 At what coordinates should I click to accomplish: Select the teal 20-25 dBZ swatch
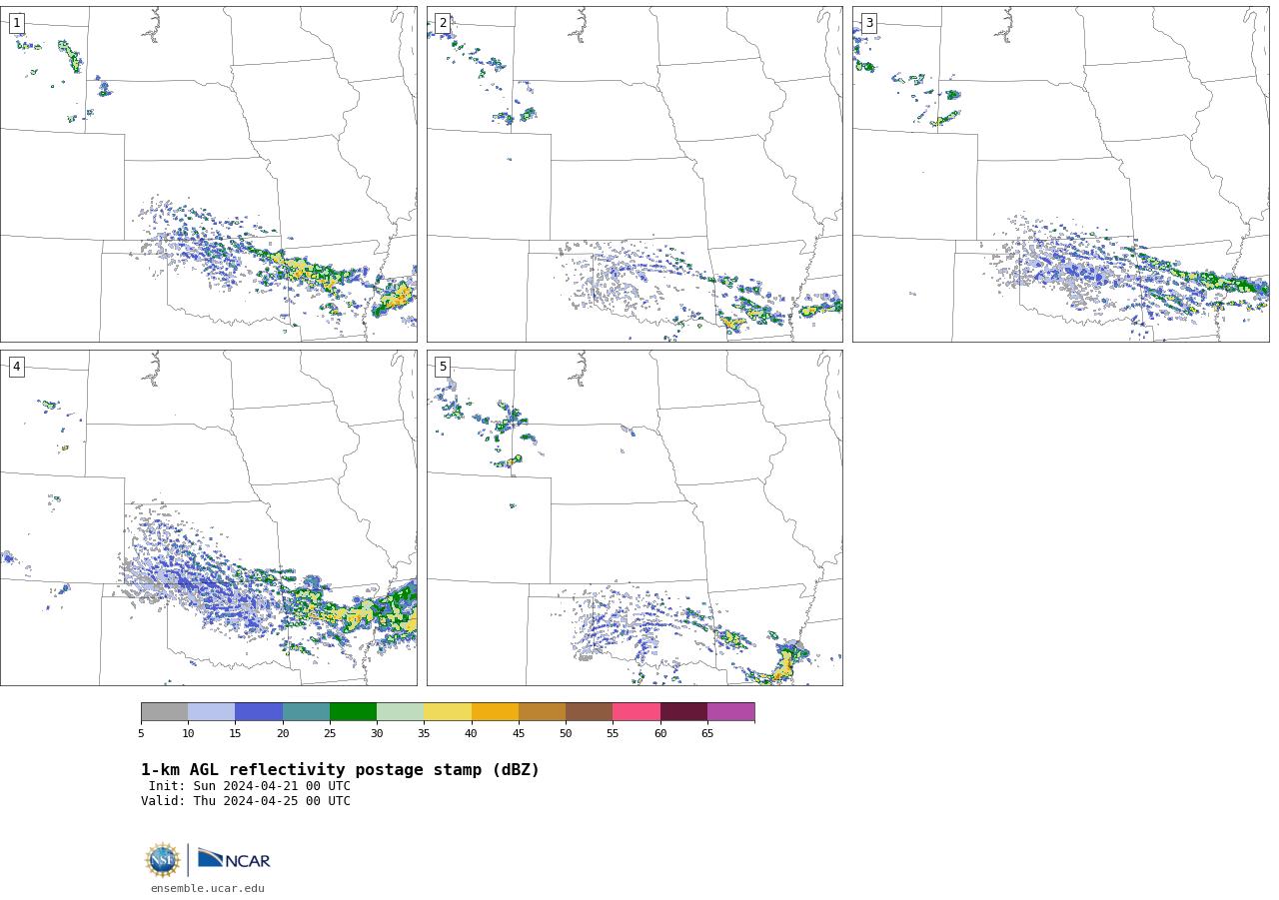(x=306, y=712)
